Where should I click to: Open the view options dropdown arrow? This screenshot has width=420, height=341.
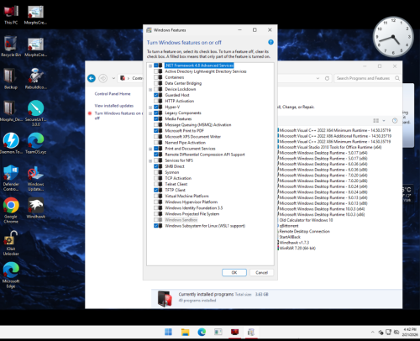pos(384,121)
